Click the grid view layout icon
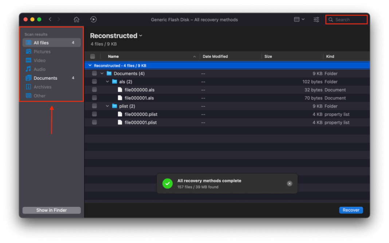Image resolution: width=389 pixels, height=243 pixels. [297, 19]
